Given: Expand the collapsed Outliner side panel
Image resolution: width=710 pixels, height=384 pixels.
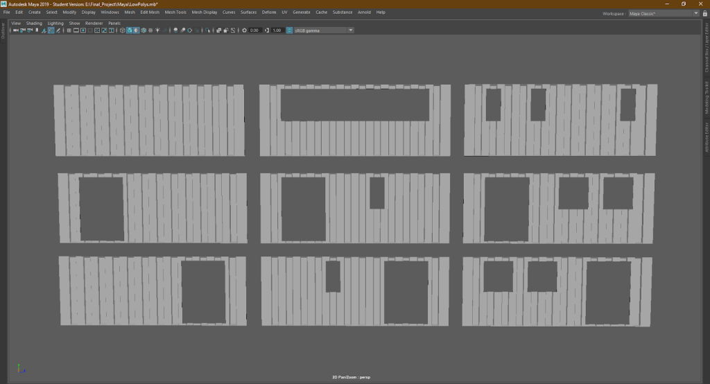Looking at the screenshot, I should pyautogui.click(x=3, y=31).
